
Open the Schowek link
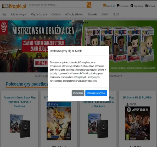point(152,6)
